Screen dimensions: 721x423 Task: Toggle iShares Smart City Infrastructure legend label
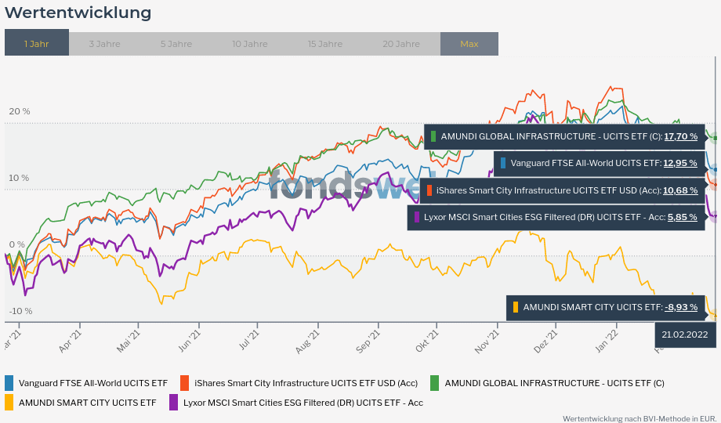tap(306, 383)
